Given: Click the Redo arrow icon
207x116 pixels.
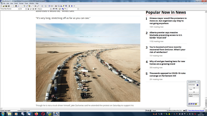Looking at the screenshot, I should coord(21,6).
